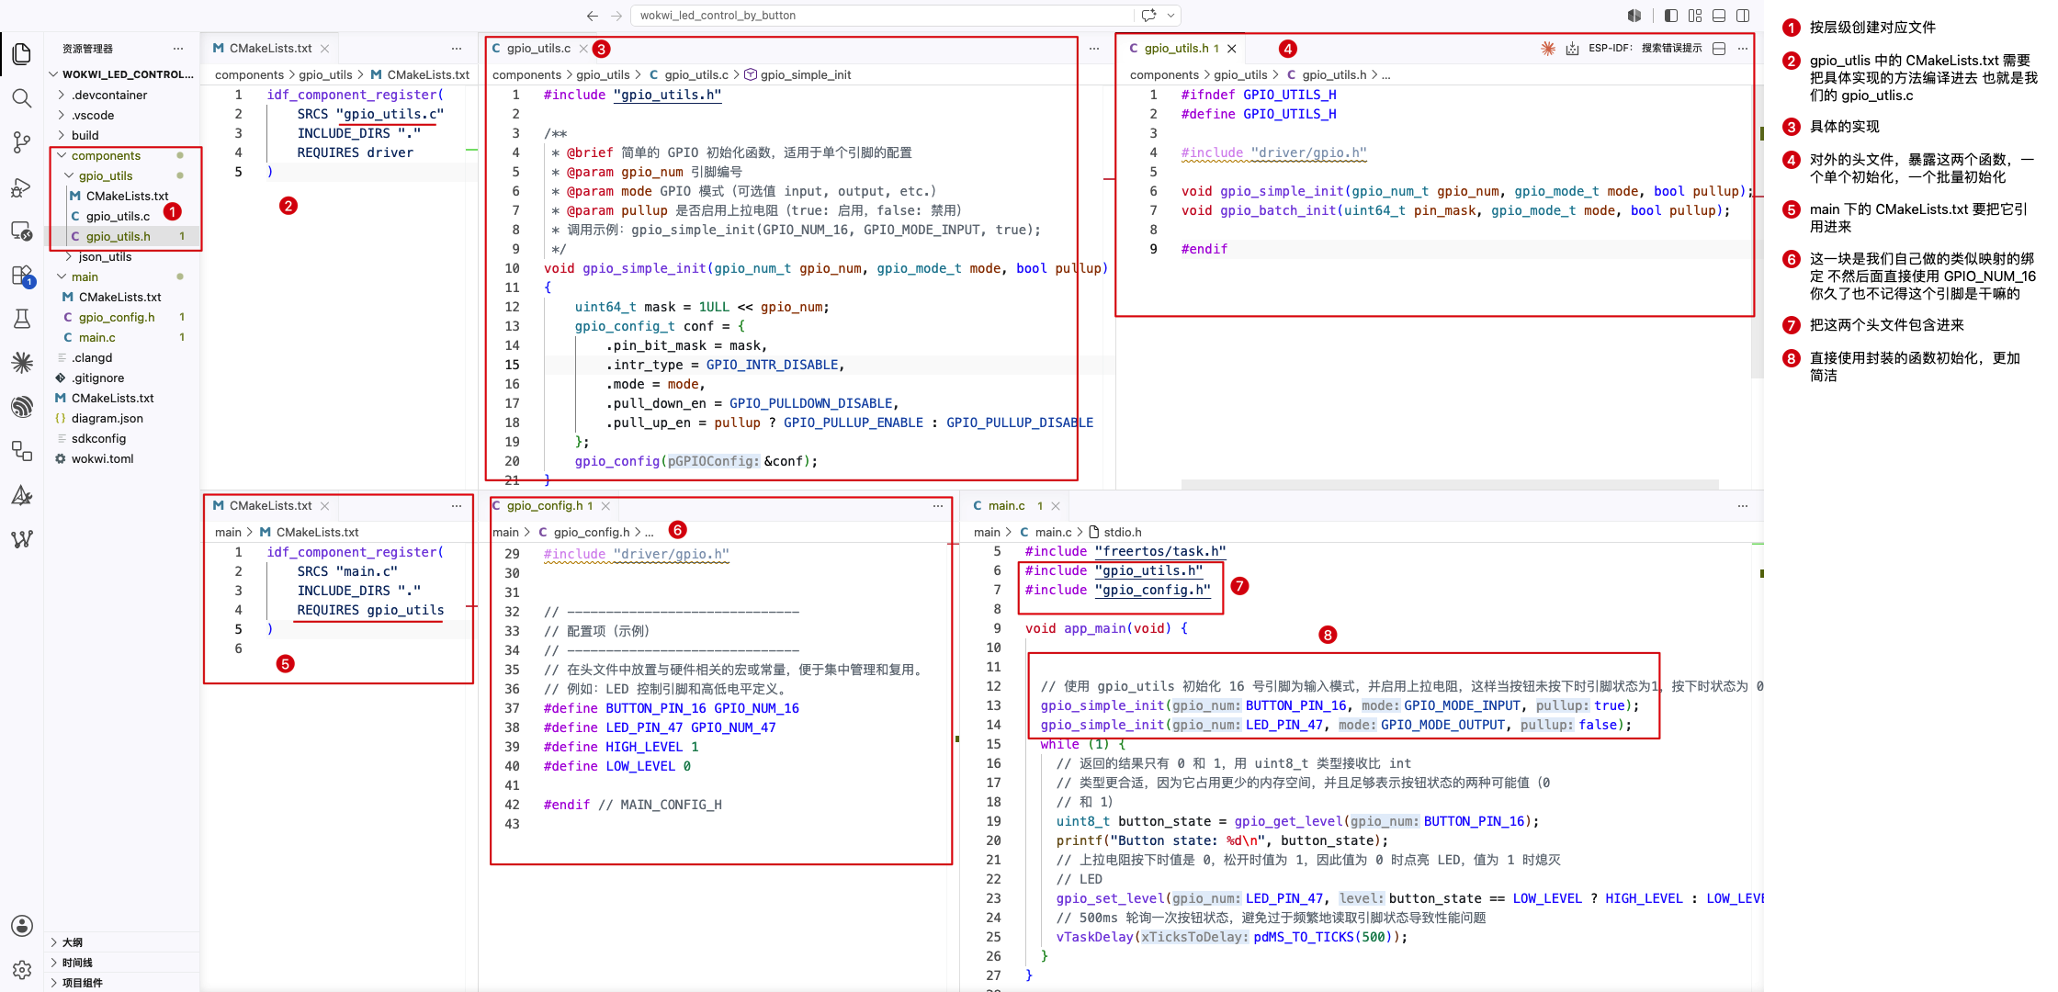Open the Testing flask view
The width and height of the screenshot is (2058, 992).
pyautogui.click(x=22, y=319)
